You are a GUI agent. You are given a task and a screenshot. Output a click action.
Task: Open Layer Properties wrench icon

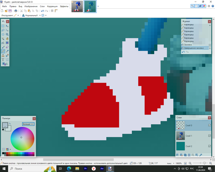(201, 155)
